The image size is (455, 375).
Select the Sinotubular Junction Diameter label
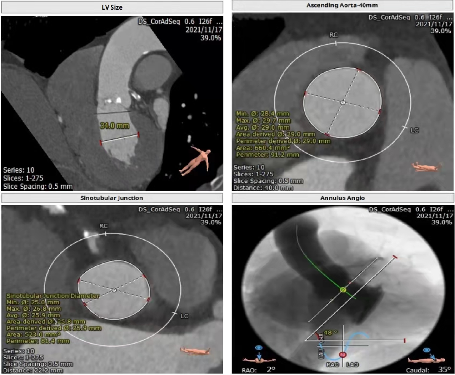click(x=53, y=296)
